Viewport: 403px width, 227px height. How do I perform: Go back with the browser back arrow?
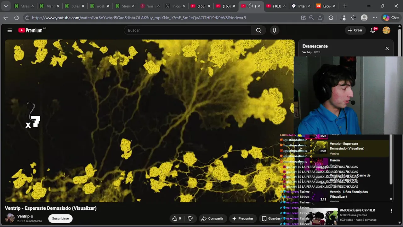click(x=6, y=18)
